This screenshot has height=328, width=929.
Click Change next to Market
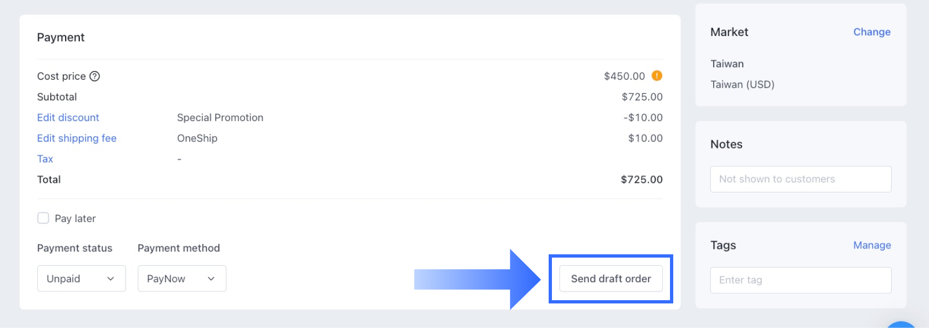(x=872, y=32)
